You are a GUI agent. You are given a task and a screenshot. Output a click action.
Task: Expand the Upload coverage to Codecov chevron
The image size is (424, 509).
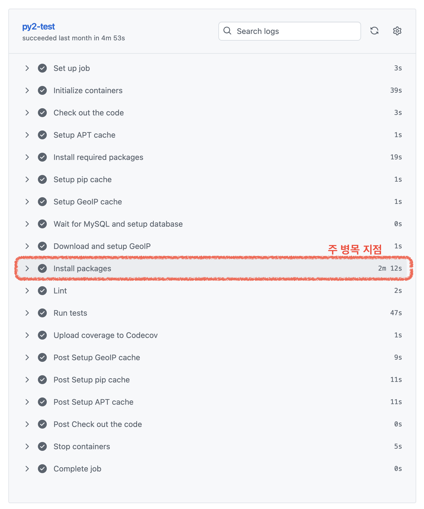pos(27,335)
